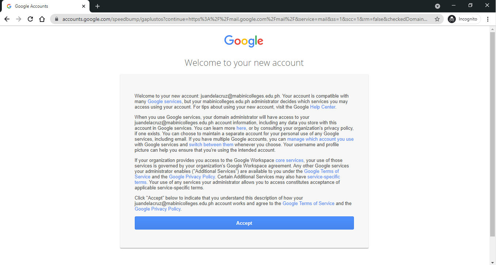The image size is (496, 265).
Task: Open the Google services link
Action: tap(164, 102)
